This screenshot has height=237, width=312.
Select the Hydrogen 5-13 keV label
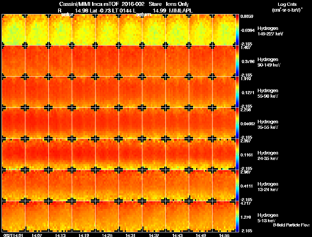[268, 218]
